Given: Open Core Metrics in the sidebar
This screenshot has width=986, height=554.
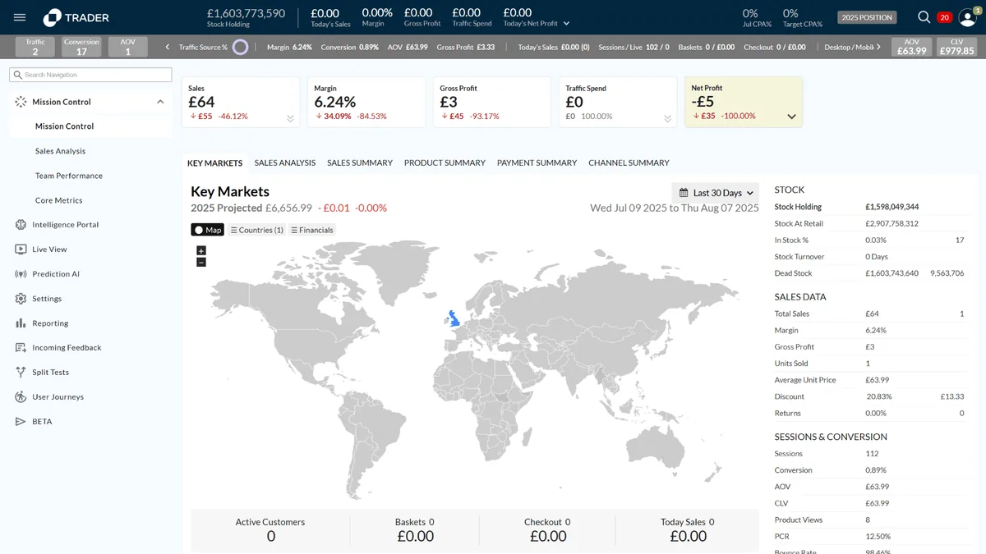Looking at the screenshot, I should (59, 200).
